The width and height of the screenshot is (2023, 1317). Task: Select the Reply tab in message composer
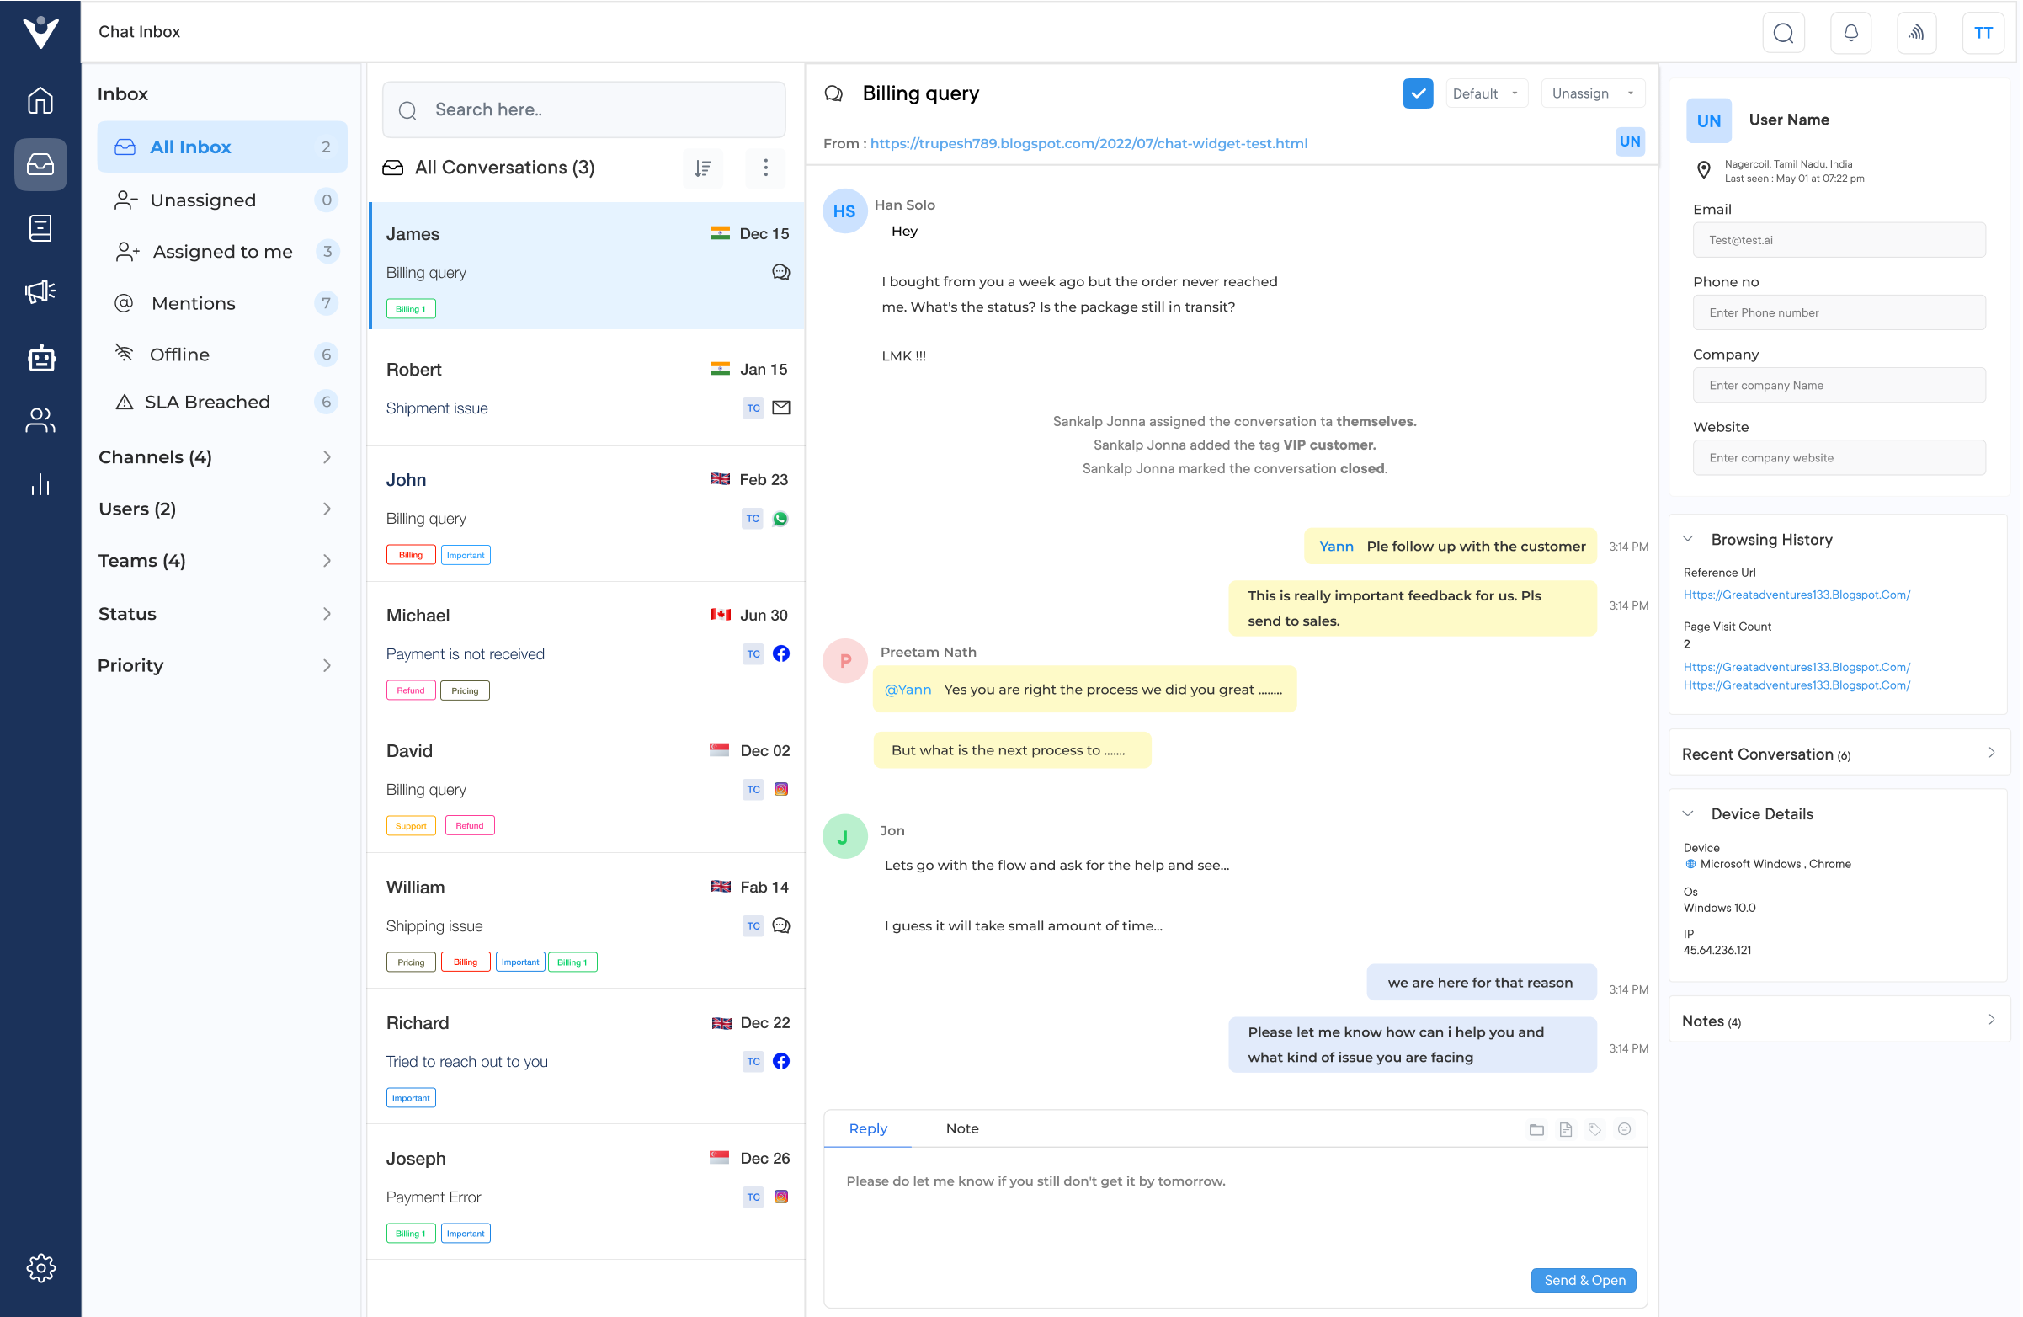[865, 1128]
